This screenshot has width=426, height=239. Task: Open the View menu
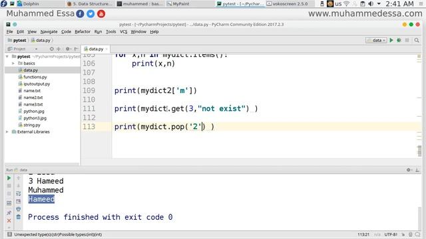click(32, 32)
